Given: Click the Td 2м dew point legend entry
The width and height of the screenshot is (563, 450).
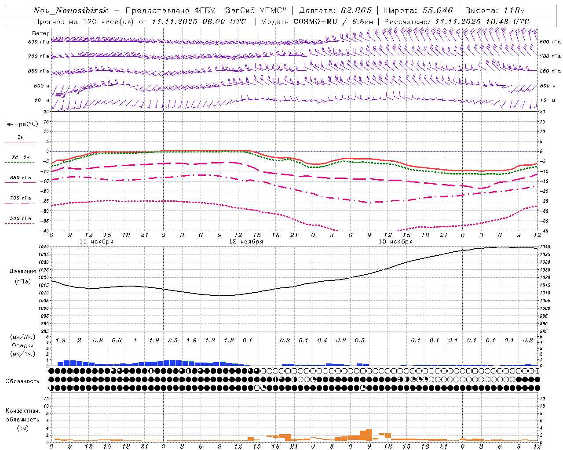Looking at the screenshot, I should pos(20,157).
